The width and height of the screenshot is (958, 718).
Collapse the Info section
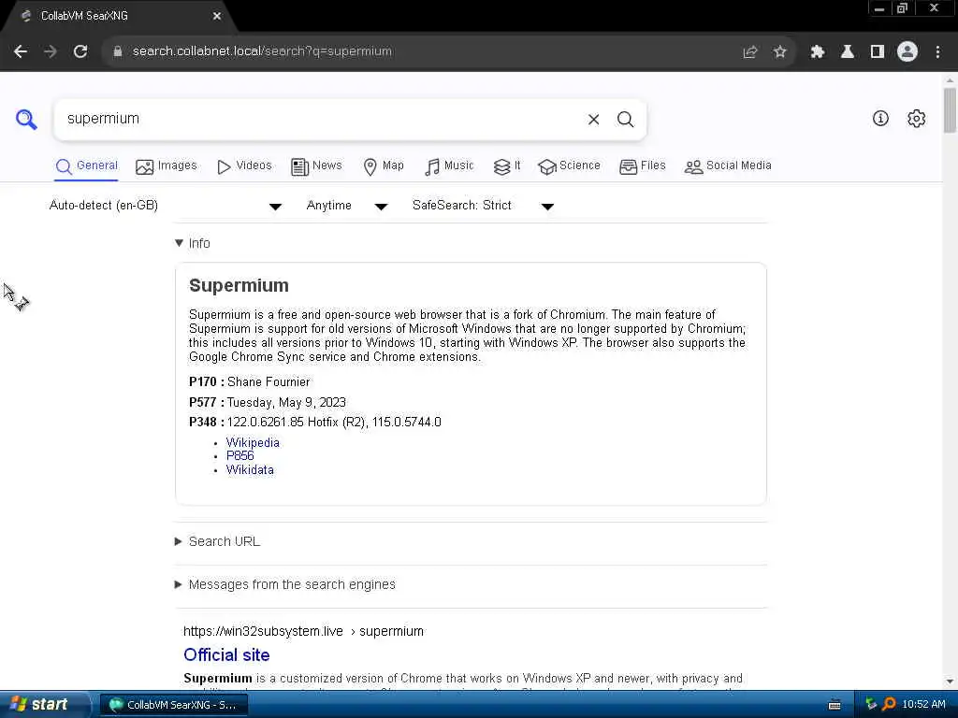click(193, 243)
